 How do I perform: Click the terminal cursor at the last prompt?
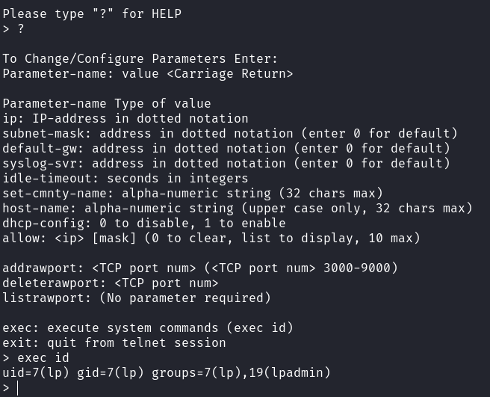18,388
